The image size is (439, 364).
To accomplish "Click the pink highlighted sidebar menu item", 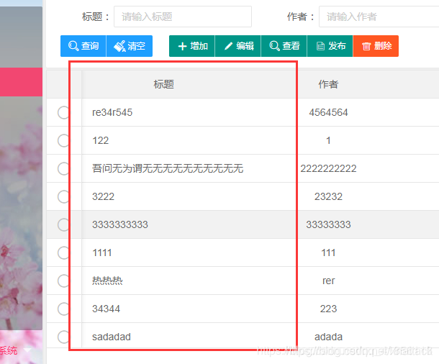I will 21,82.
